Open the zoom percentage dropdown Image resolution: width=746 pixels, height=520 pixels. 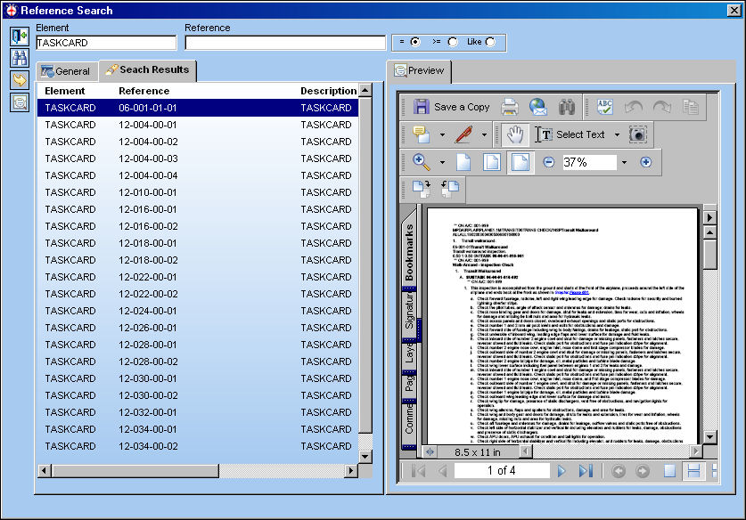pyautogui.click(x=624, y=162)
